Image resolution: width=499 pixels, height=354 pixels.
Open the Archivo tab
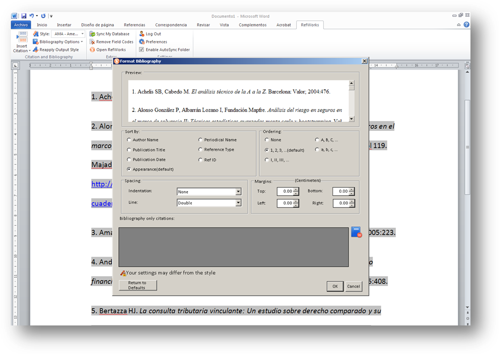click(x=21, y=25)
